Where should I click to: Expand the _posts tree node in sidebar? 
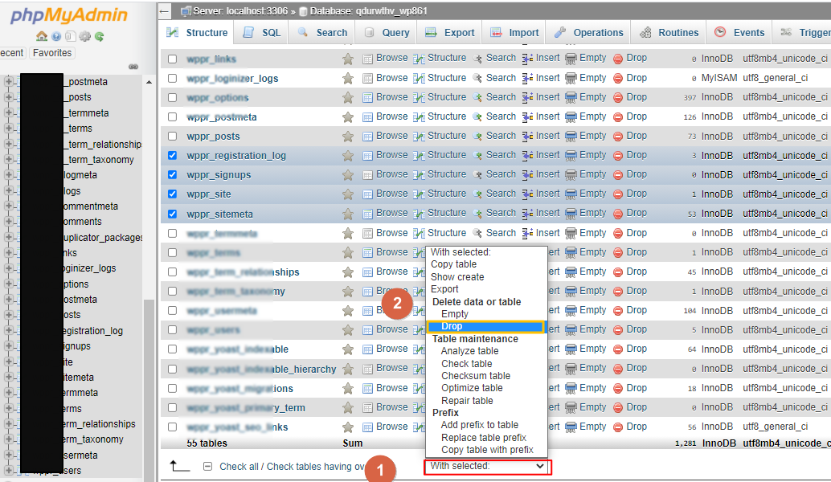click(x=9, y=97)
